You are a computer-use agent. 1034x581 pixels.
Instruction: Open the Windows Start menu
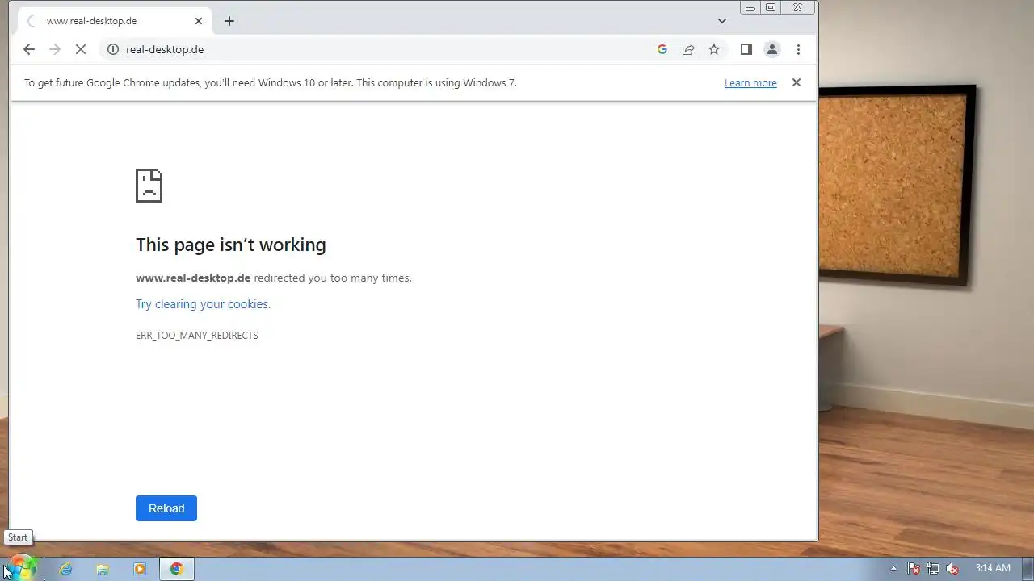[x=22, y=568]
